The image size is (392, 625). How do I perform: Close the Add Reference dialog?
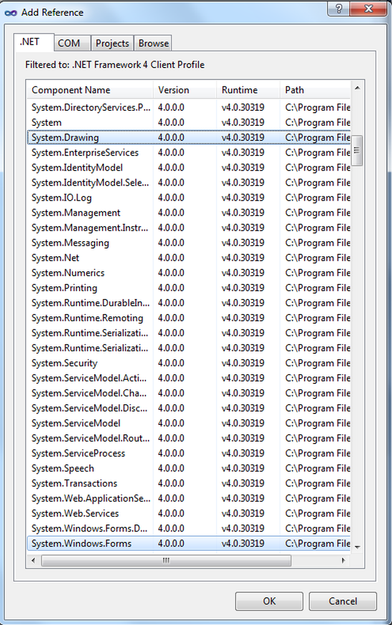(x=368, y=9)
